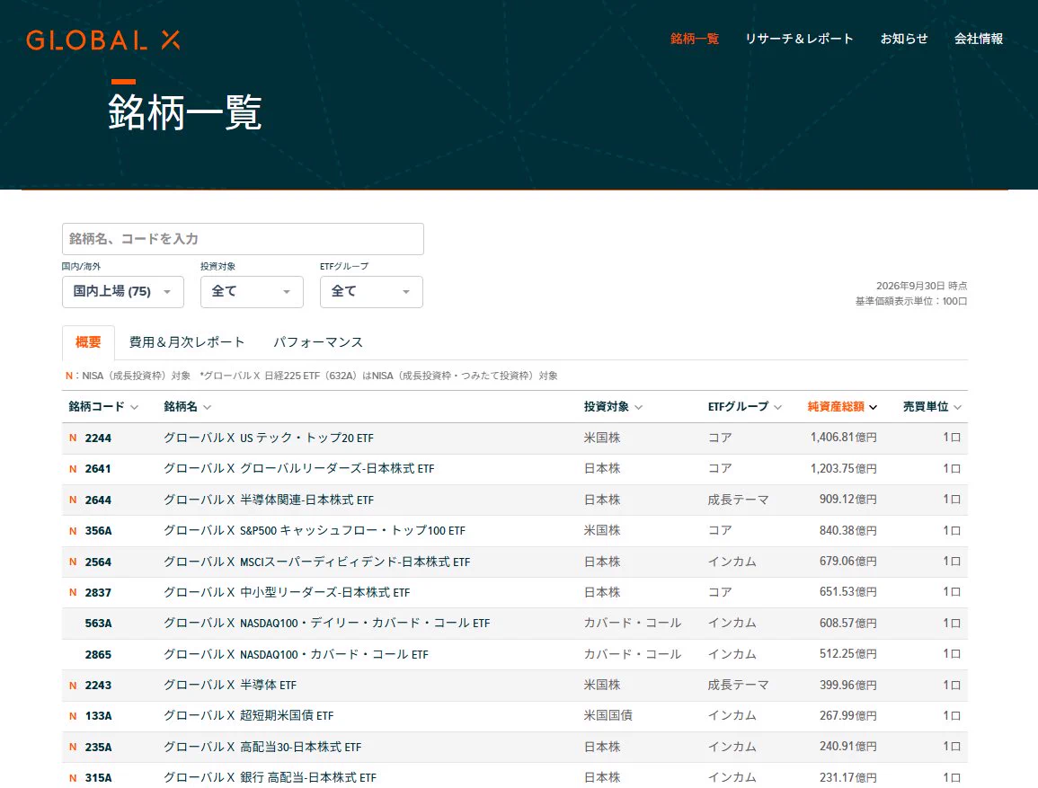Viewport: 1038px width, 788px height.
Task: Sort by 銘柄名 column header
Action: coord(187,407)
